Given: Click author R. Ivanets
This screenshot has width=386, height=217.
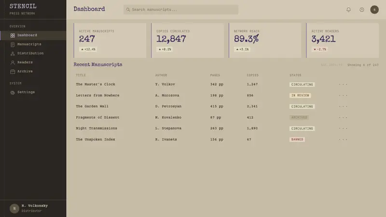Looking at the screenshot, I should click(x=166, y=139).
